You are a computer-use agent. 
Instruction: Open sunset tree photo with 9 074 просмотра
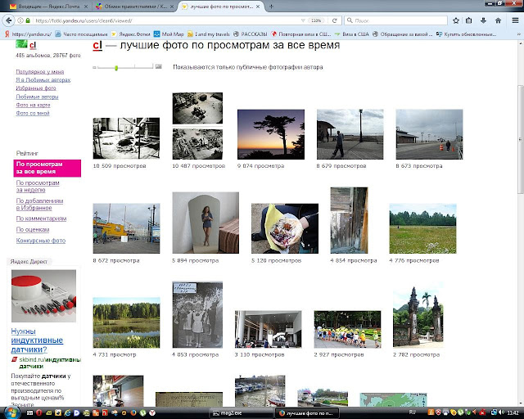point(271,134)
